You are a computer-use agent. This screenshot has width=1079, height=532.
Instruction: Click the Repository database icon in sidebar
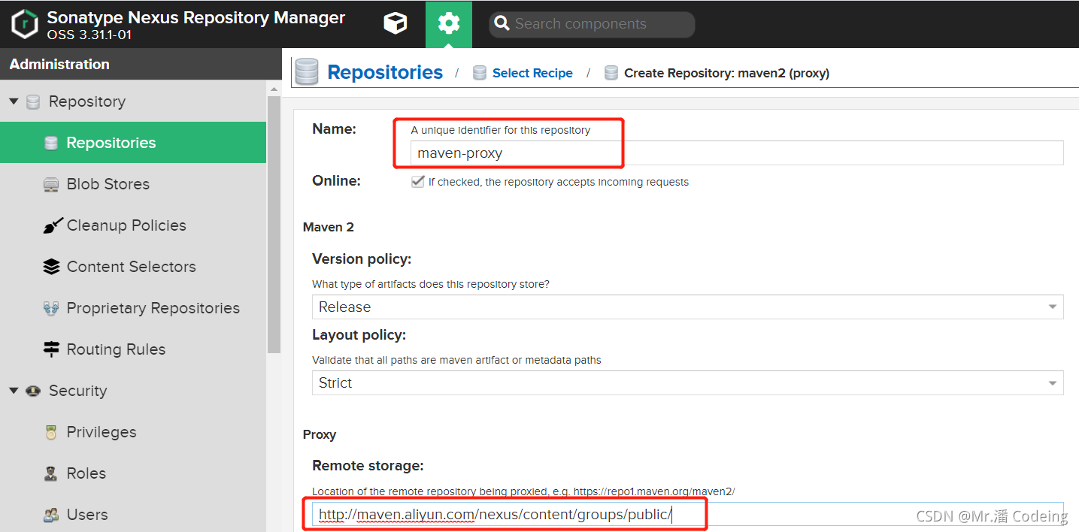(32, 101)
